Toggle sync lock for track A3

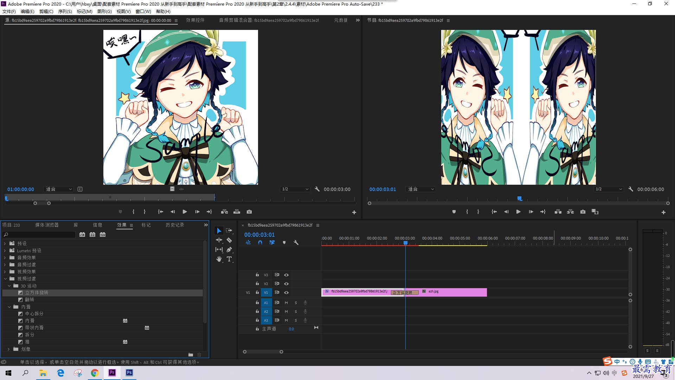(x=277, y=320)
